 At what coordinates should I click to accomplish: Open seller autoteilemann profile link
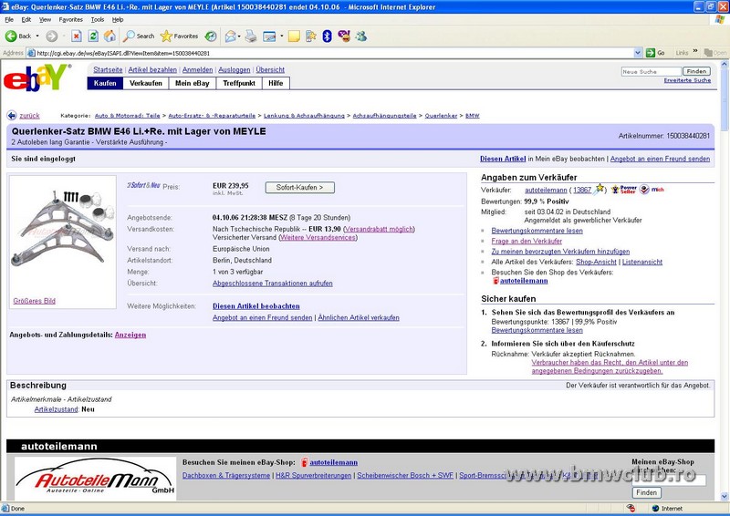click(546, 191)
